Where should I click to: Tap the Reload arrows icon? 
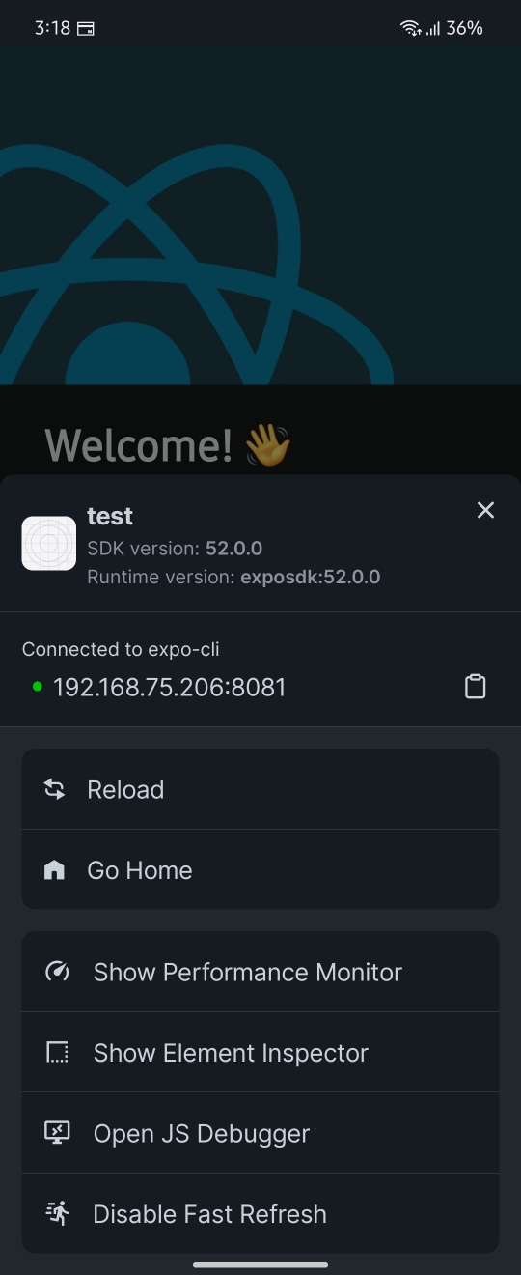pos(55,789)
